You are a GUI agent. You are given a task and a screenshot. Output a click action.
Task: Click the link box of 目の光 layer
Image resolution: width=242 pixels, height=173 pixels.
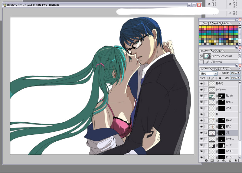[206, 83]
